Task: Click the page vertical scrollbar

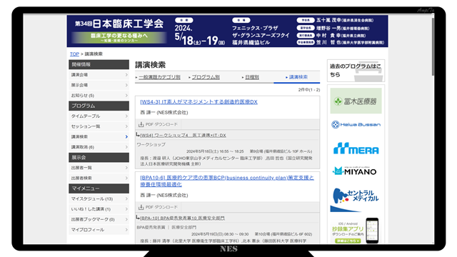Action: (x=433, y=46)
